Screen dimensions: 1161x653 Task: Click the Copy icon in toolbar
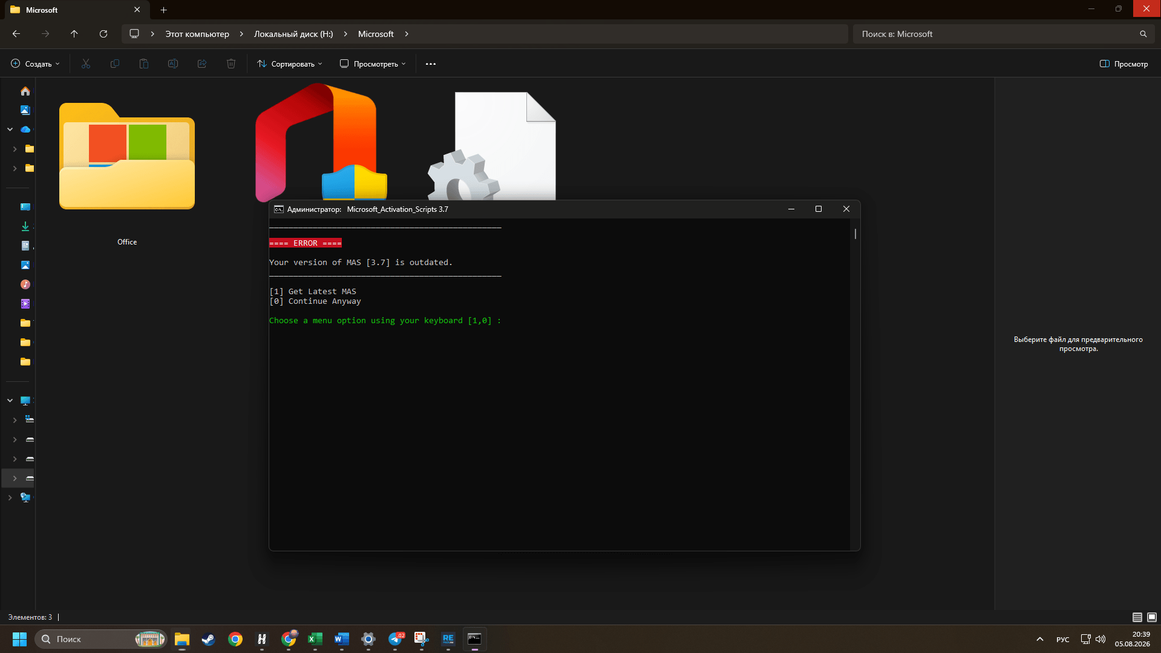115,64
